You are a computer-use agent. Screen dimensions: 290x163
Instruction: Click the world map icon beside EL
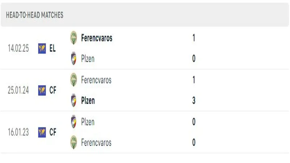coord(42,49)
